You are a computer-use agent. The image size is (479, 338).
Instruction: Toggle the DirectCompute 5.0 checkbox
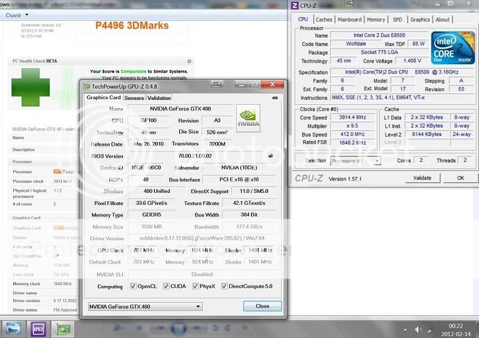[x=226, y=286]
